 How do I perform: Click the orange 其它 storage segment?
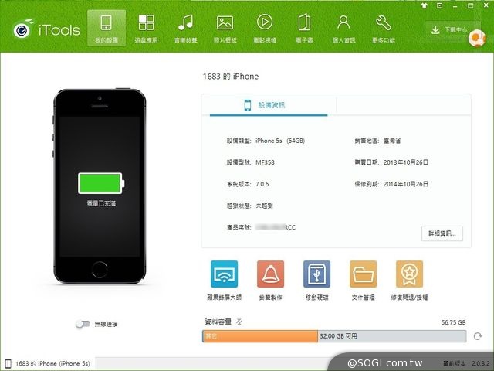tap(260, 336)
